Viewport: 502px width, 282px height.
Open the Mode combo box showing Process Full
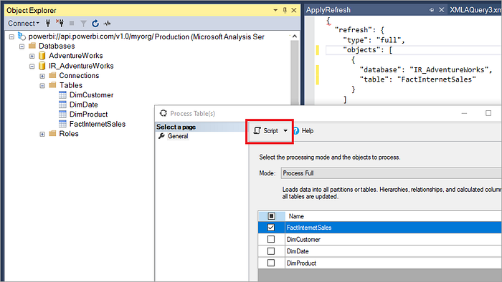tap(392, 173)
